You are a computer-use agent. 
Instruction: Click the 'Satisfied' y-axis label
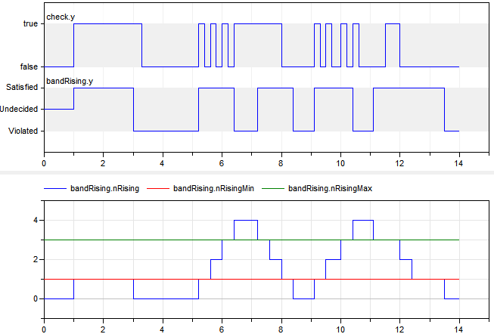21,88
